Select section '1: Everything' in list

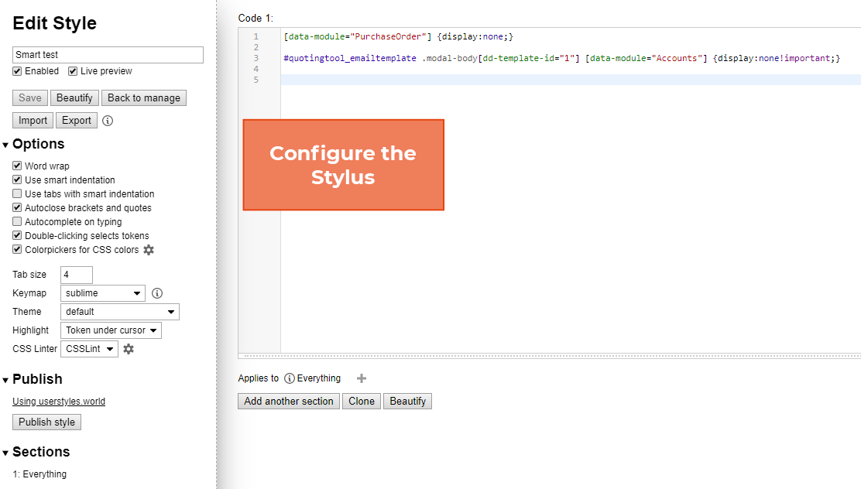point(39,474)
